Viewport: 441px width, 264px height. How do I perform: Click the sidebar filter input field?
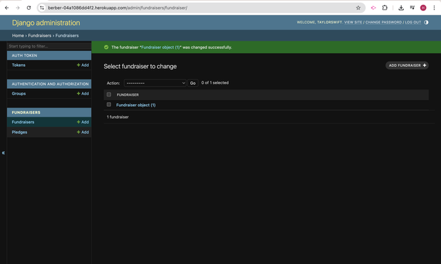[49, 46]
